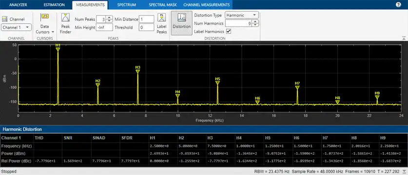Viewport: 408px width, 175px height.
Task: Switch to the ESTIMATION tab
Action: [x=54, y=5]
